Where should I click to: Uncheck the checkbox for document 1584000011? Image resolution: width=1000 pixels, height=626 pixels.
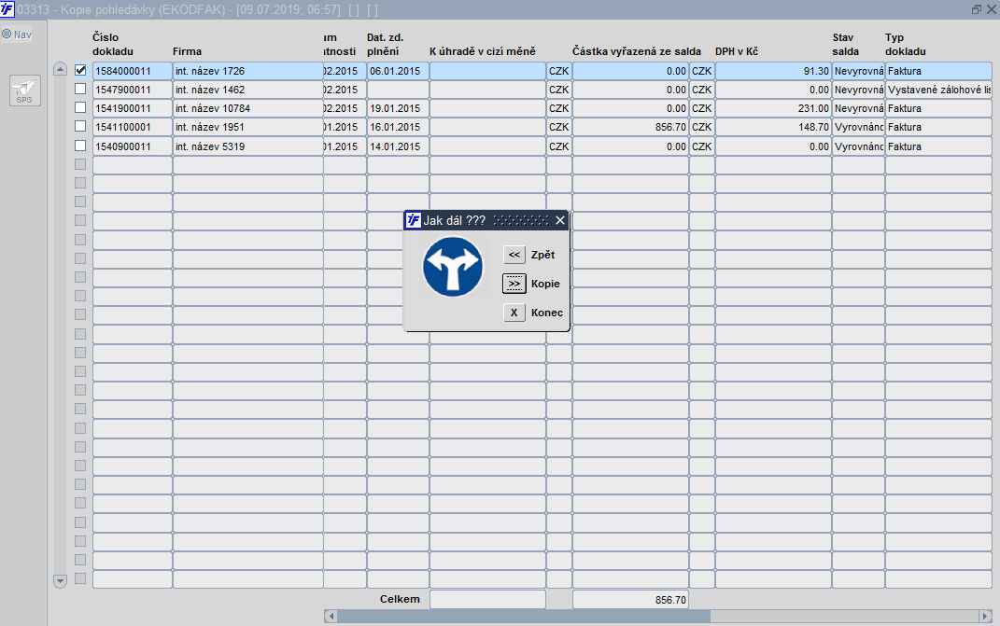tap(80, 70)
